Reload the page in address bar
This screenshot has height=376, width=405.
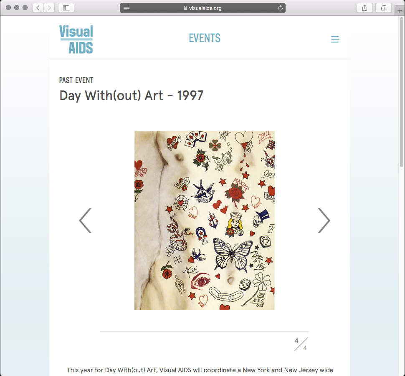(280, 8)
